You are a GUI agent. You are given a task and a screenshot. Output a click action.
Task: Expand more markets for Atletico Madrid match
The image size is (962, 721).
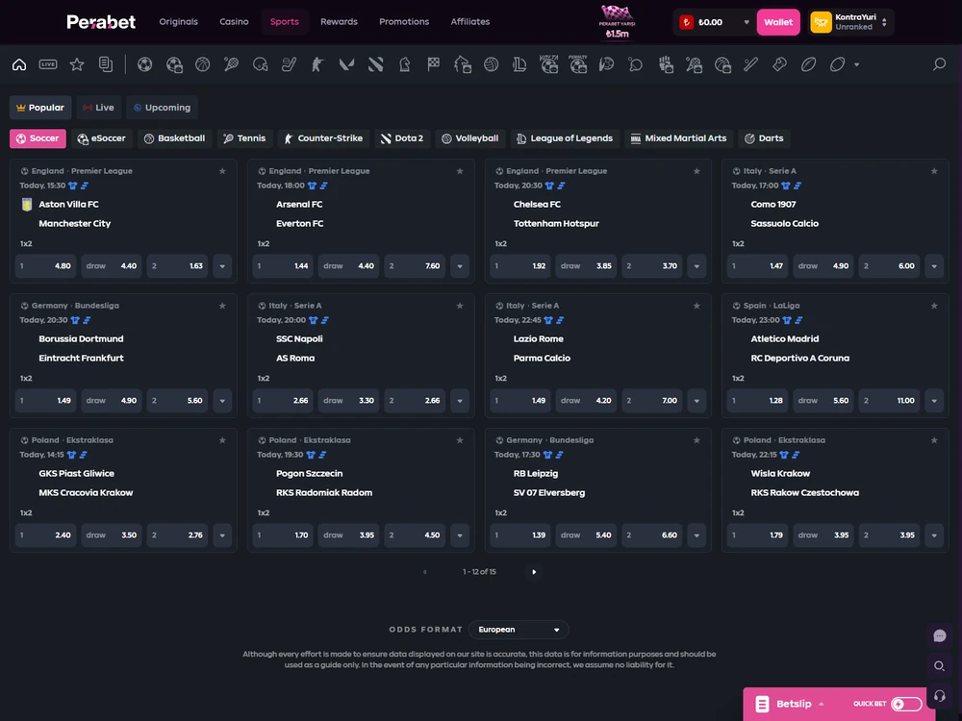tap(934, 401)
